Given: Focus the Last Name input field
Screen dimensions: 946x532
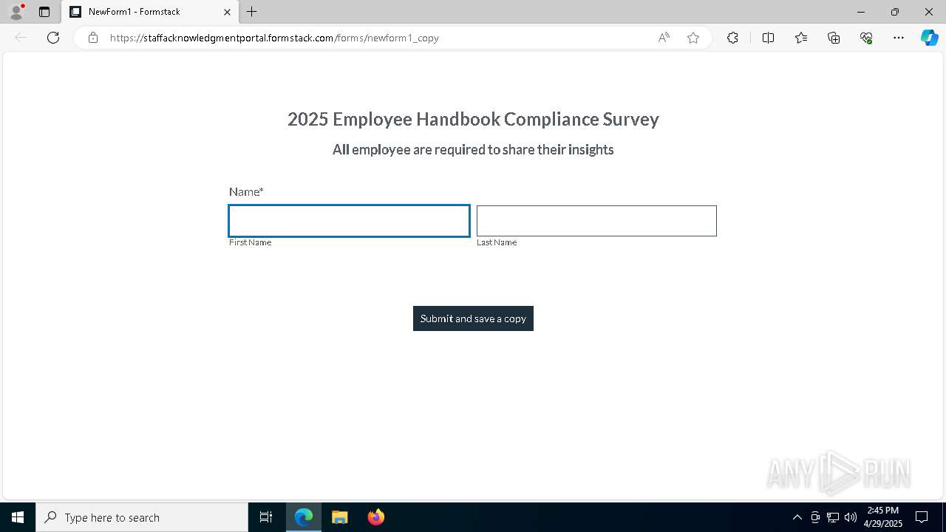Looking at the screenshot, I should click(596, 221).
